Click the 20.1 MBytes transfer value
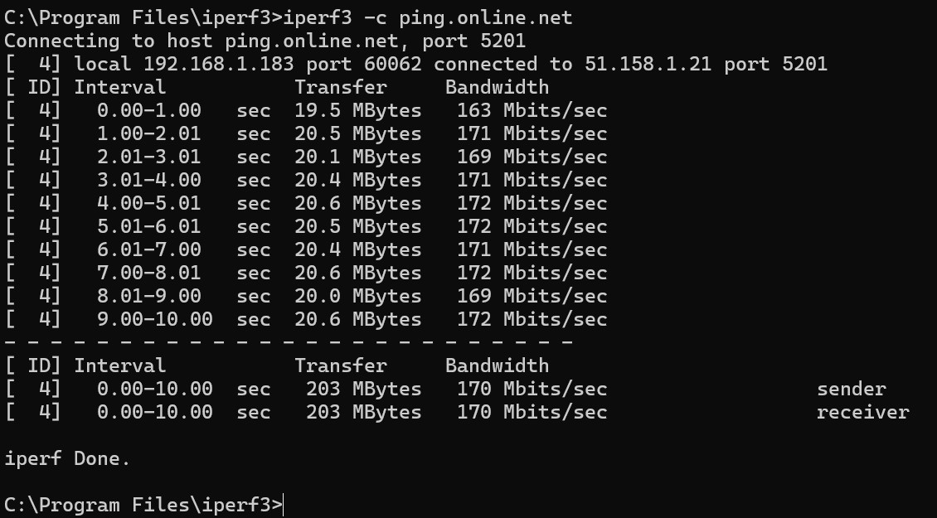This screenshot has width=937, height=518. (358, 157)
